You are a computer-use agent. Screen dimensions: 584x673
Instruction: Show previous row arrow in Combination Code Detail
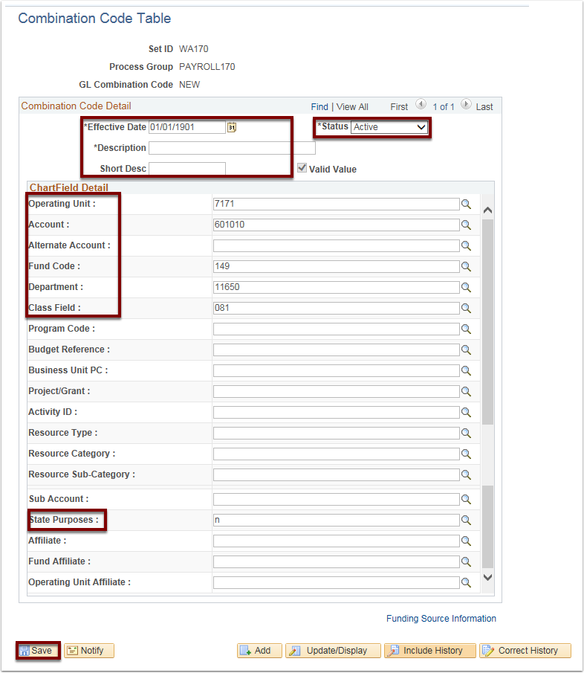tap(421, 104)
